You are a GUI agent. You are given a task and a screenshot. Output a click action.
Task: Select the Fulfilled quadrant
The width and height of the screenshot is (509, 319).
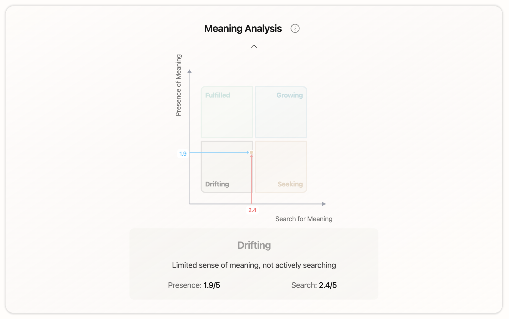(x=227, y=112)
